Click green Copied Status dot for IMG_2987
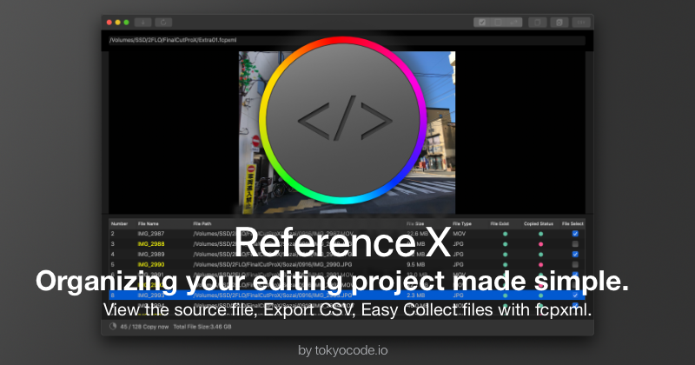This screenshot has height=365, width=695. tap(540, 234)
